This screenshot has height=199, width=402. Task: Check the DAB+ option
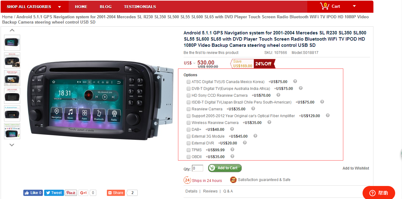coord(189,130)
